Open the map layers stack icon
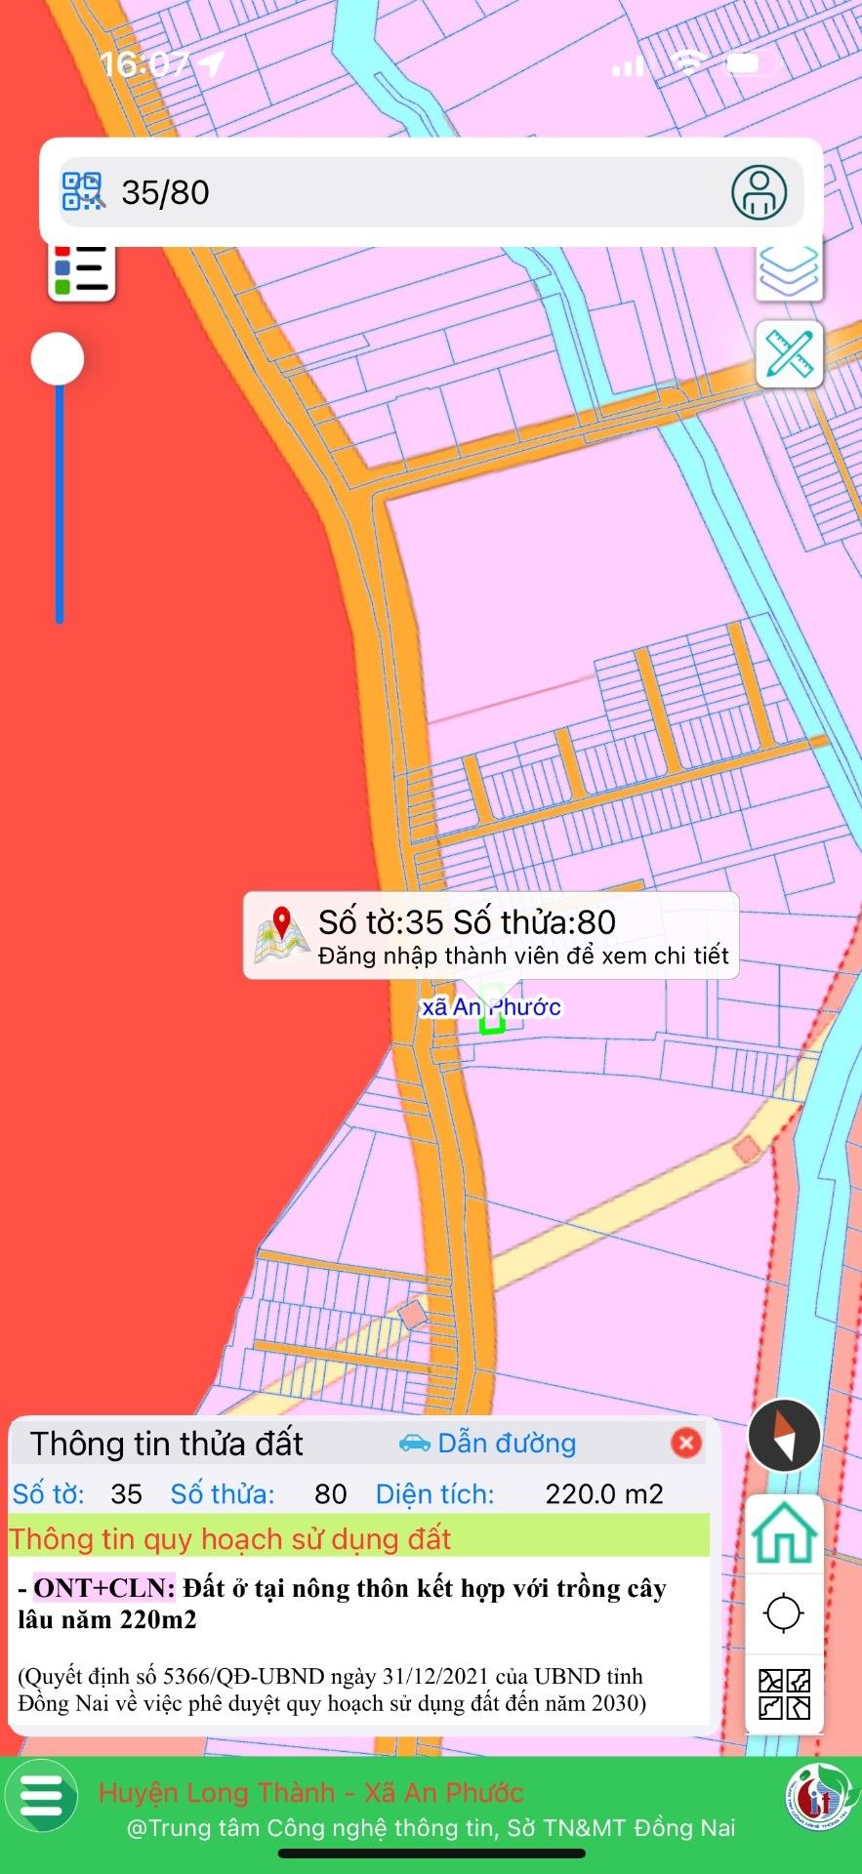This screenshot has height=1874, width=862. pos(789,270)
